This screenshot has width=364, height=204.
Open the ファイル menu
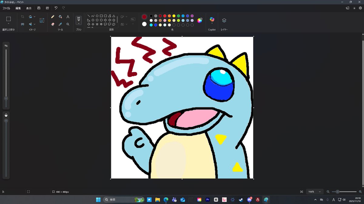tap(6, 8)
